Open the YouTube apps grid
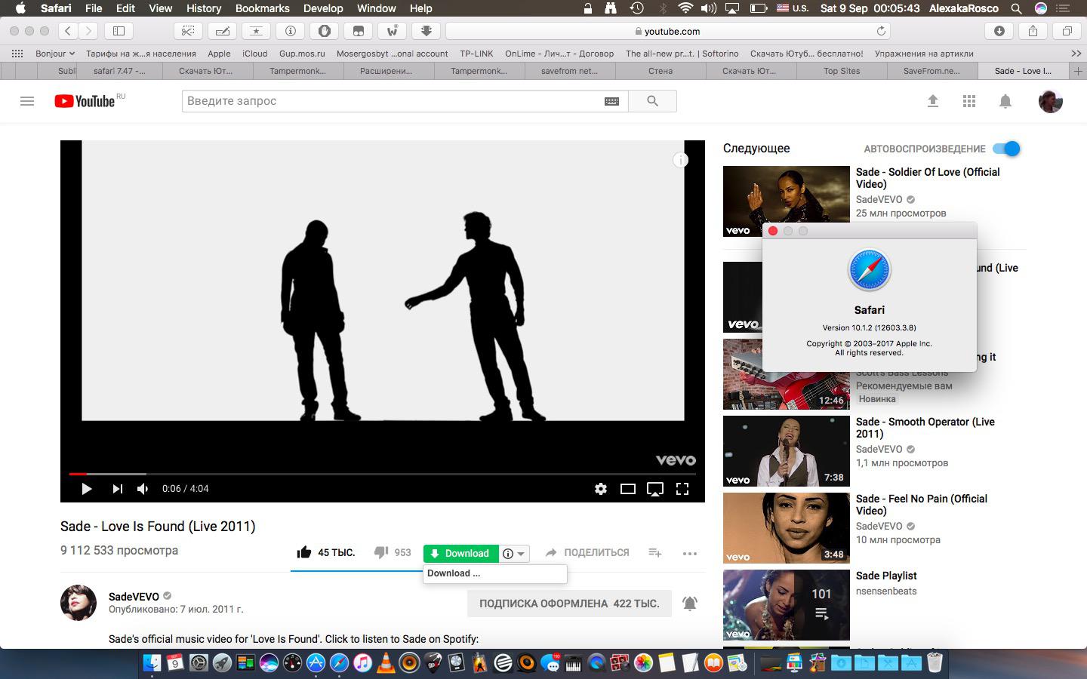Screen dimensions: 1087x679 coord(969,101)
